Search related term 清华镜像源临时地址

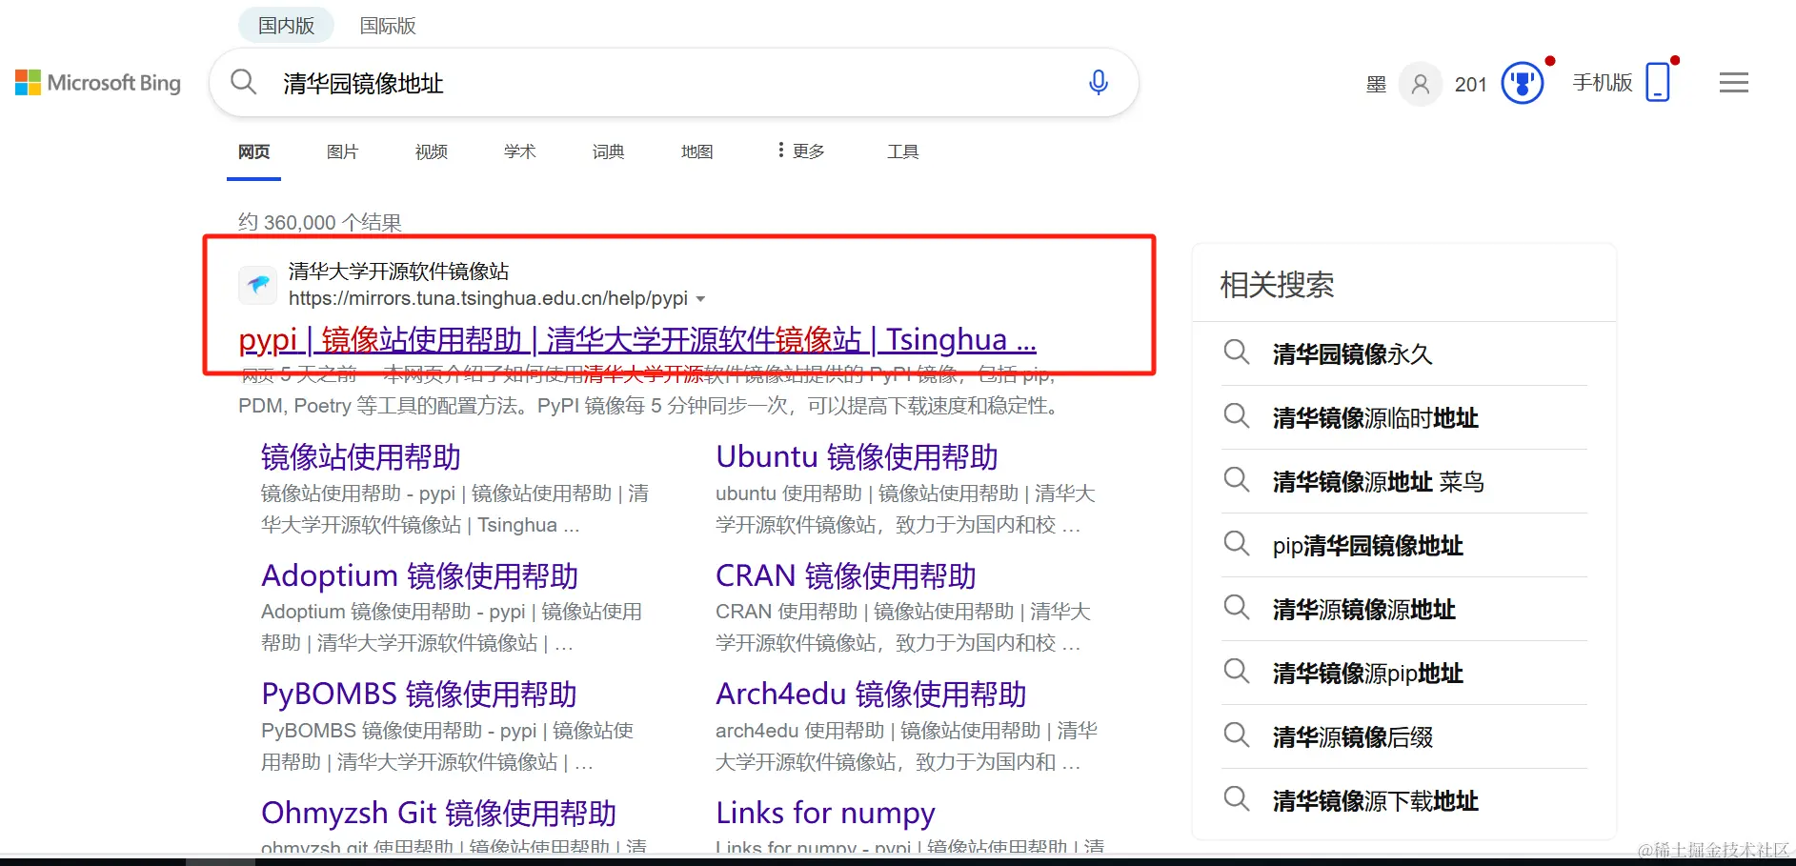[1376, 418]
